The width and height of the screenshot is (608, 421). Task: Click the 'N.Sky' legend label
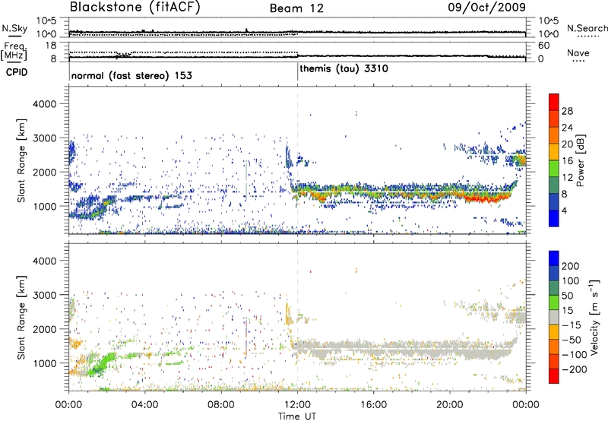point(14,28)
